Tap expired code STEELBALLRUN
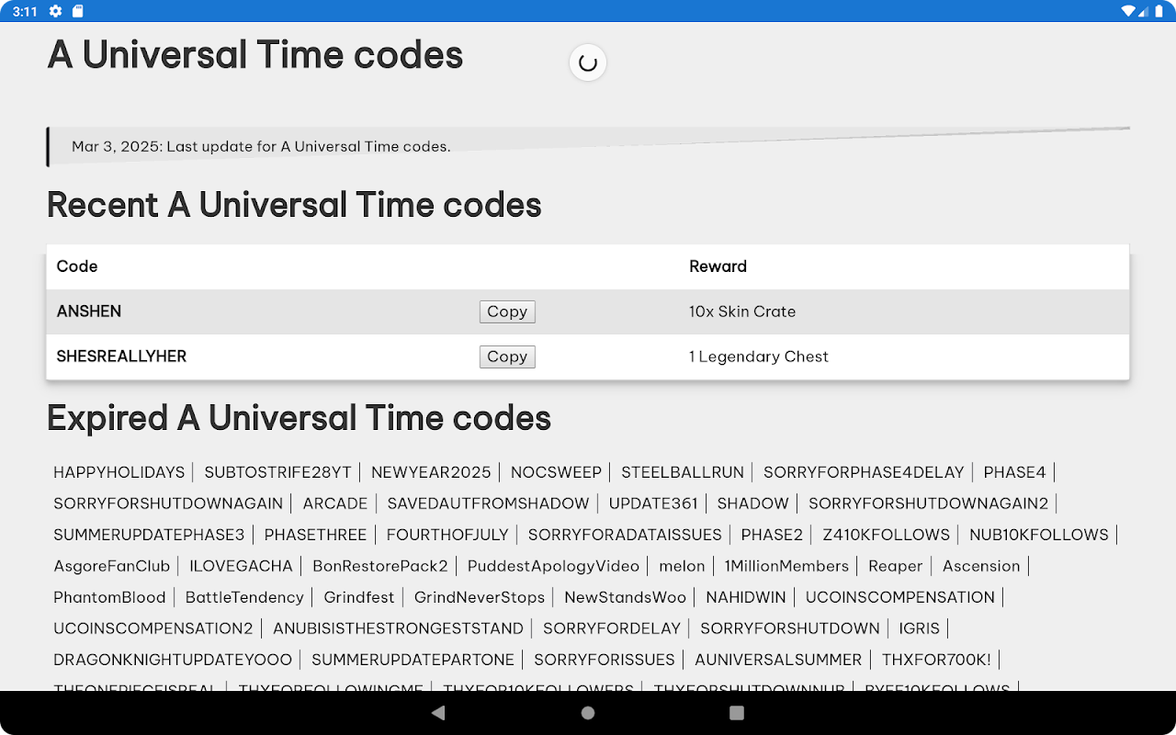The height and width of the screenshot is (735, 1176). pyautogui.click(x=683, y=472)
